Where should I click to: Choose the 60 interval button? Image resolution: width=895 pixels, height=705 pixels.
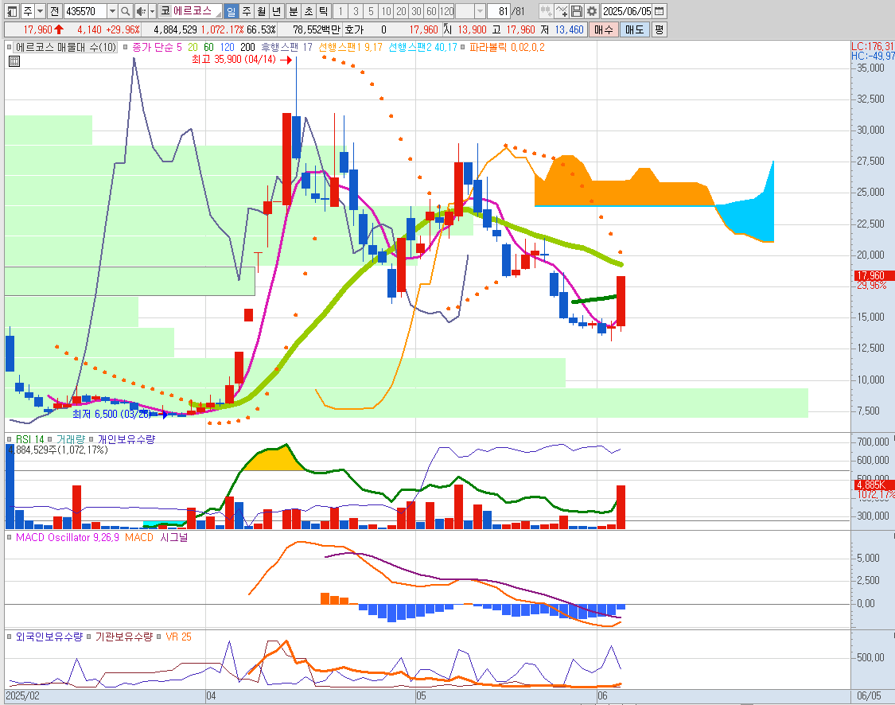tap(431, 11)
